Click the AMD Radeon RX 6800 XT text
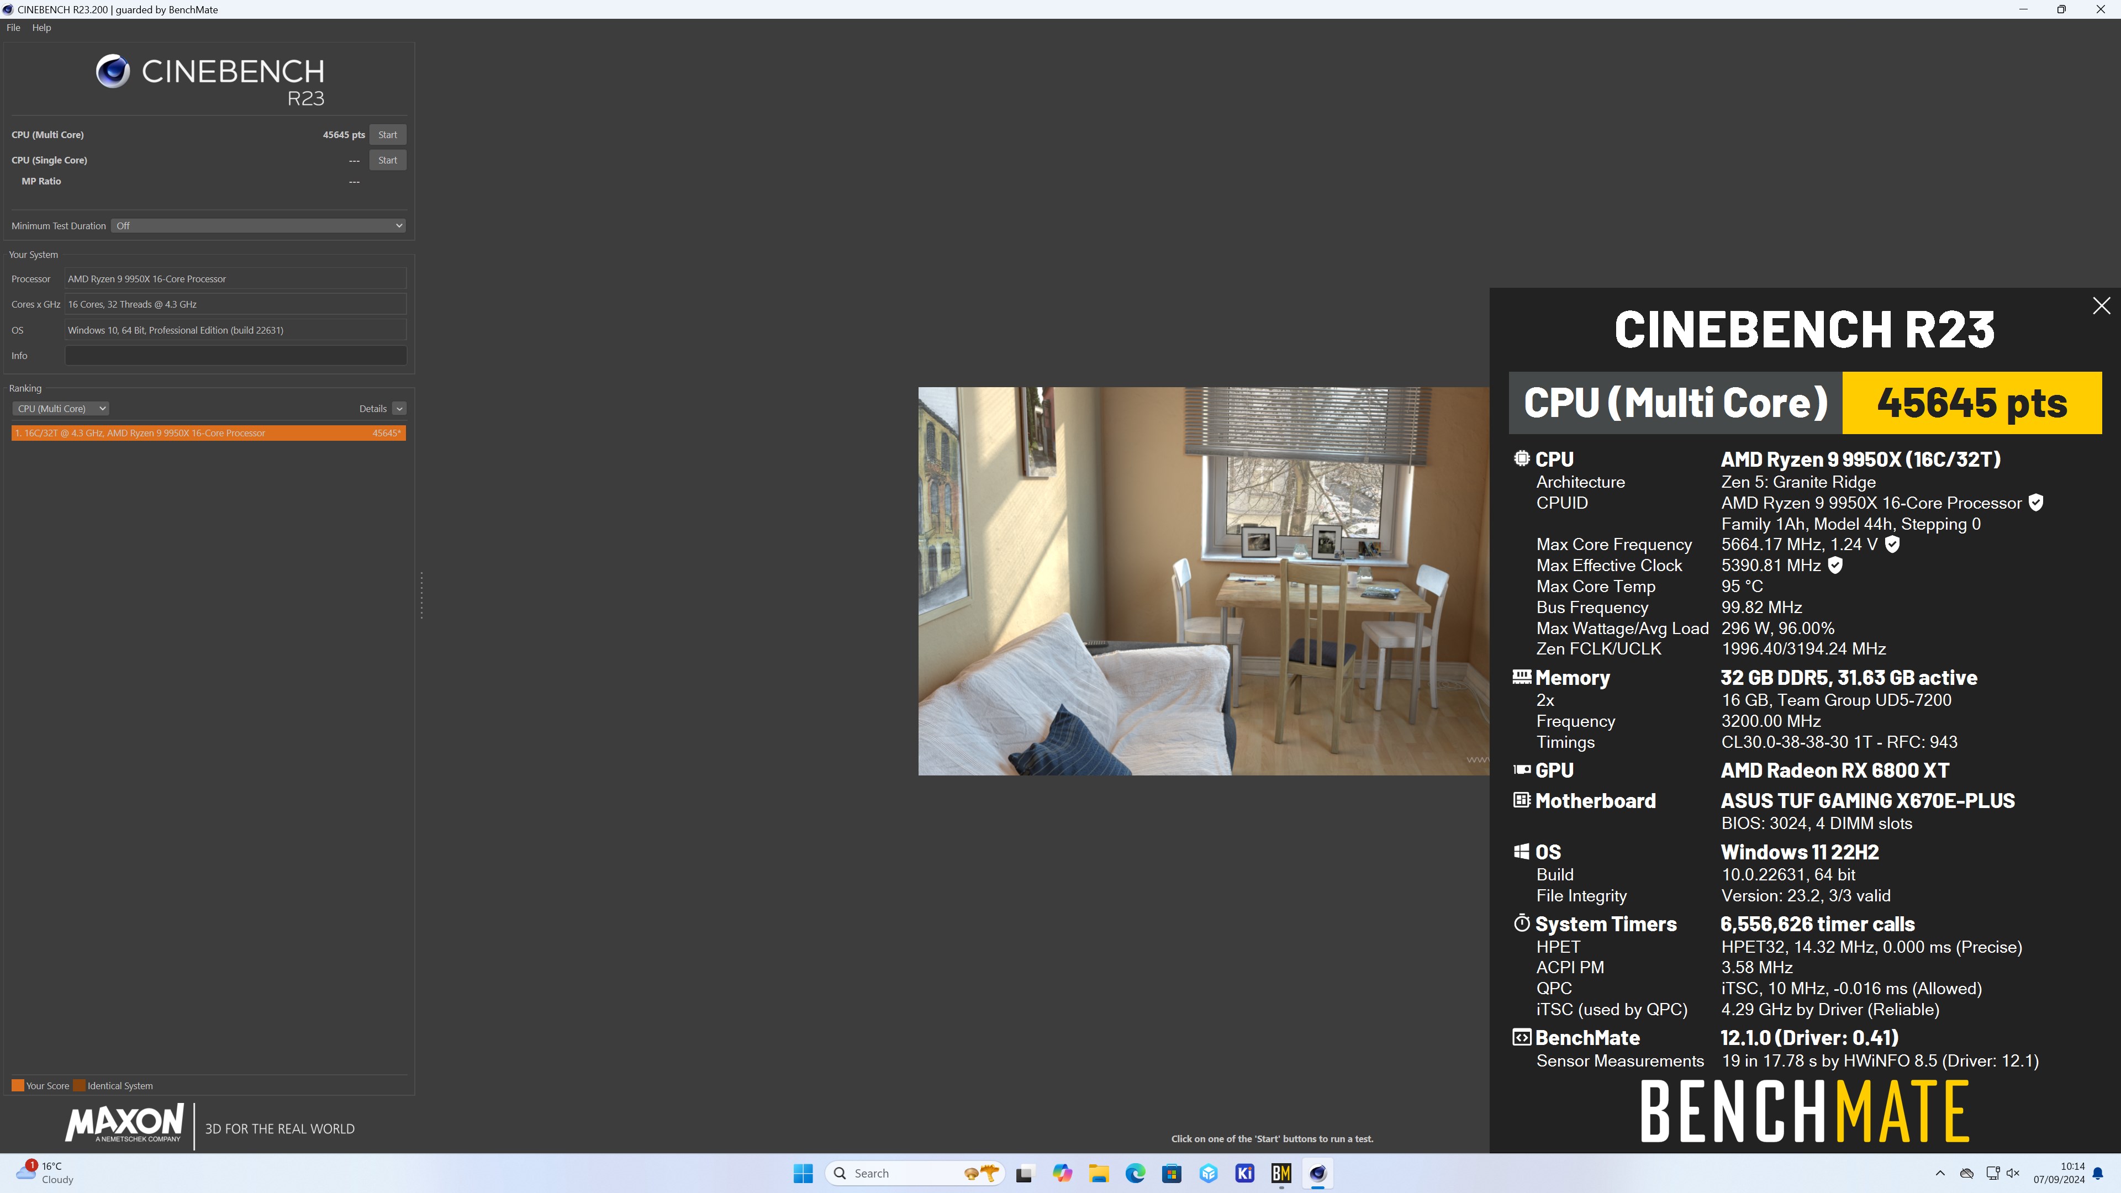Viewport: 2121px width, 1193px height. click(x=1834, y=770)
